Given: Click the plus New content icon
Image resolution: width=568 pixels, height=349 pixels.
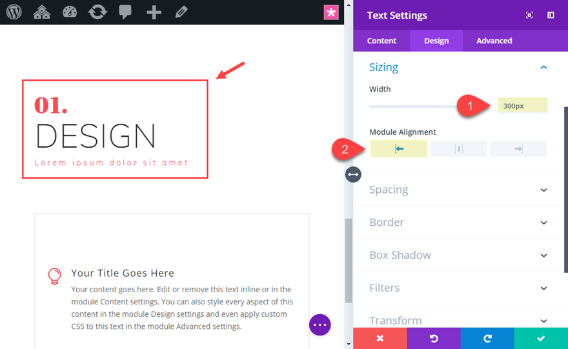Looking at the screenshot, I should (154, 12).
